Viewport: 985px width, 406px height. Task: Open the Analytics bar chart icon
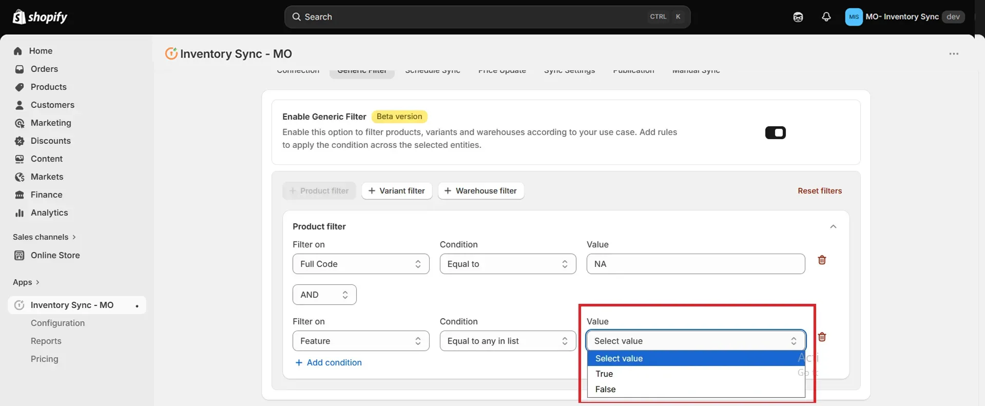[20, 212]
